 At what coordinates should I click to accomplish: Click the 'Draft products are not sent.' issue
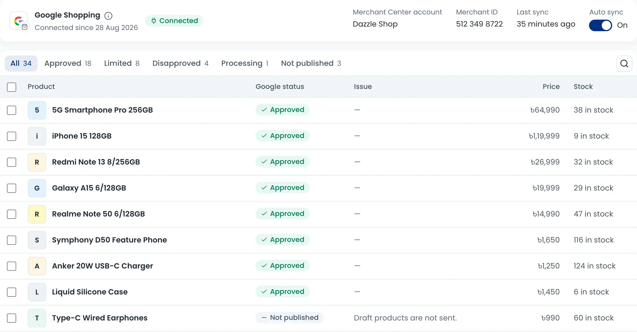pos(405,318)
